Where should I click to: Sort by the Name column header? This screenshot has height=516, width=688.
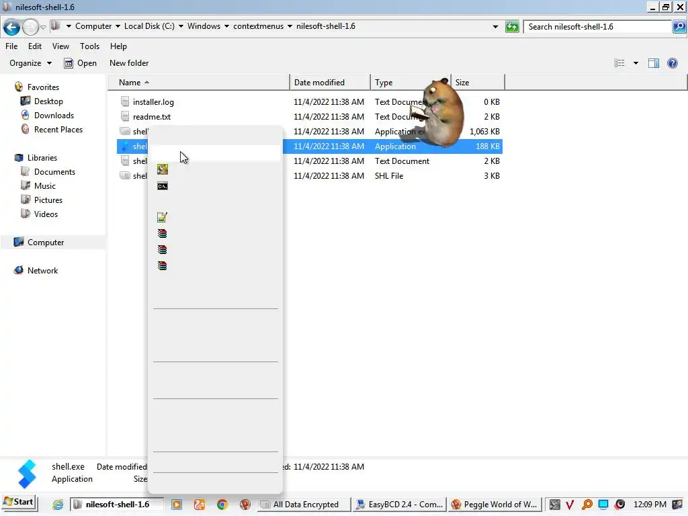tap(199, 83)
